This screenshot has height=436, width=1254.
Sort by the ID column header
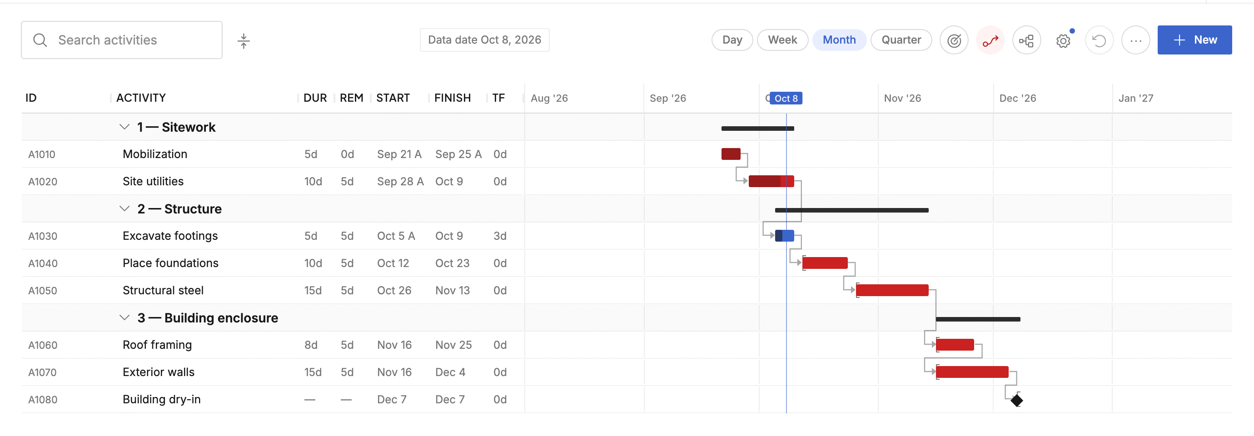click(x=31, y=98)
